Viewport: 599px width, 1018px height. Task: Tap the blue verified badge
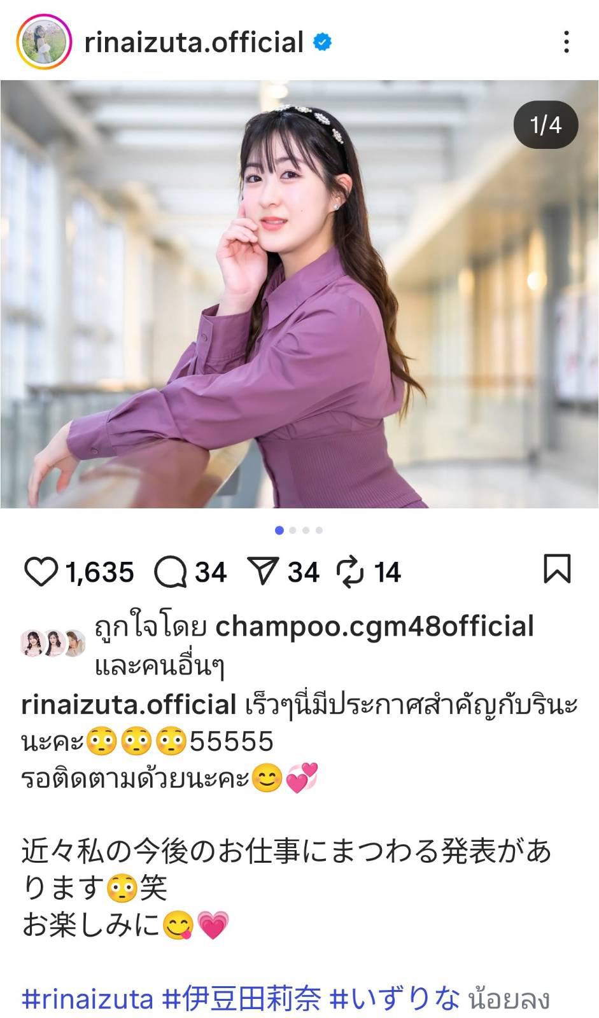coord(323,43)
